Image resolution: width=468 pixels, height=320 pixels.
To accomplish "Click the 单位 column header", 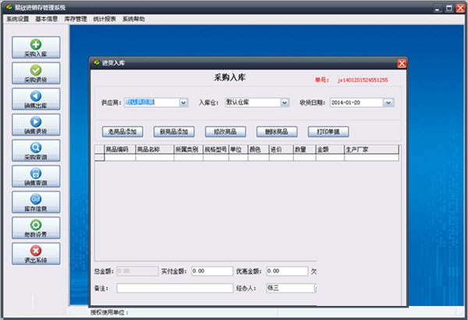I will point(238,149).
